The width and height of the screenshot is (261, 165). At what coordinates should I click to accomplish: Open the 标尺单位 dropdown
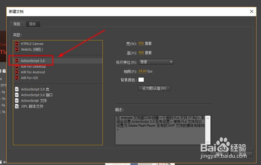click(156, 62)
